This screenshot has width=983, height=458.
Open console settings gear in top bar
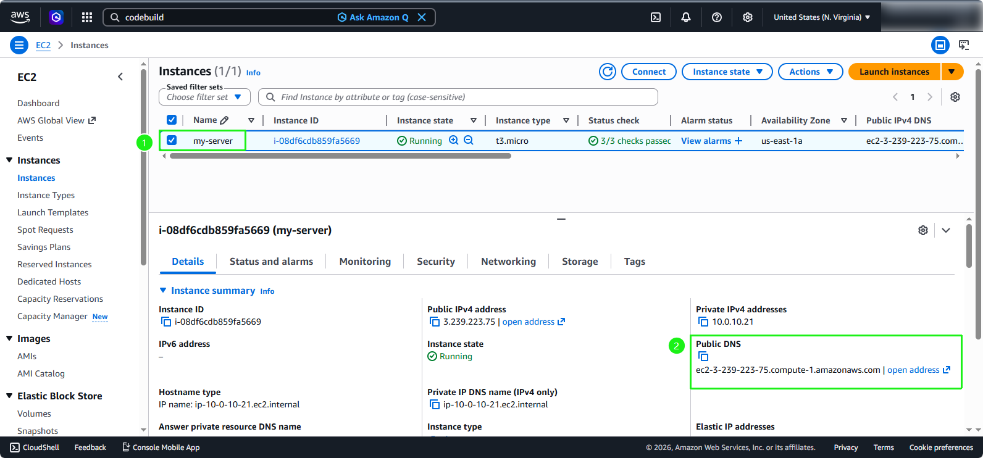coord(748,17)
